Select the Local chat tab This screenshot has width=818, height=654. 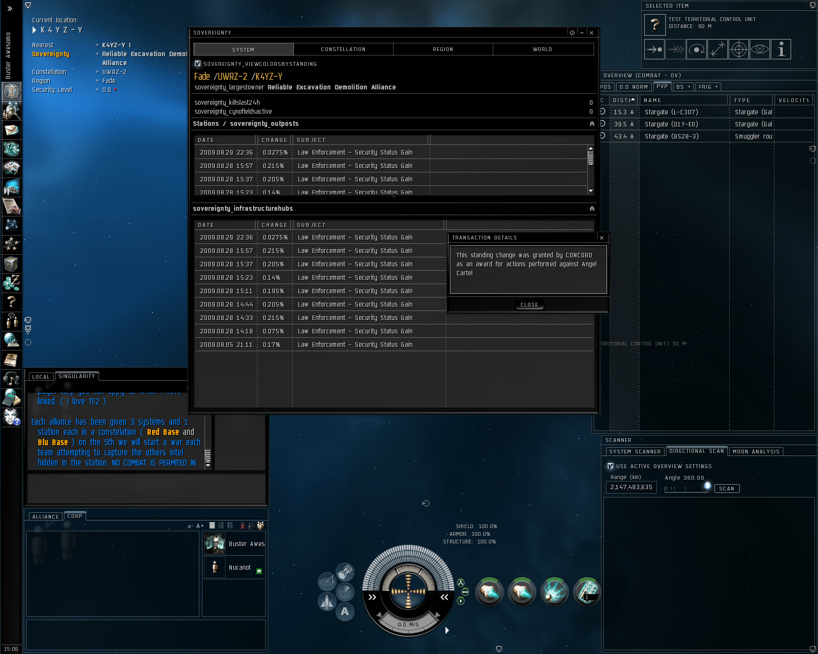click(41, 377)
